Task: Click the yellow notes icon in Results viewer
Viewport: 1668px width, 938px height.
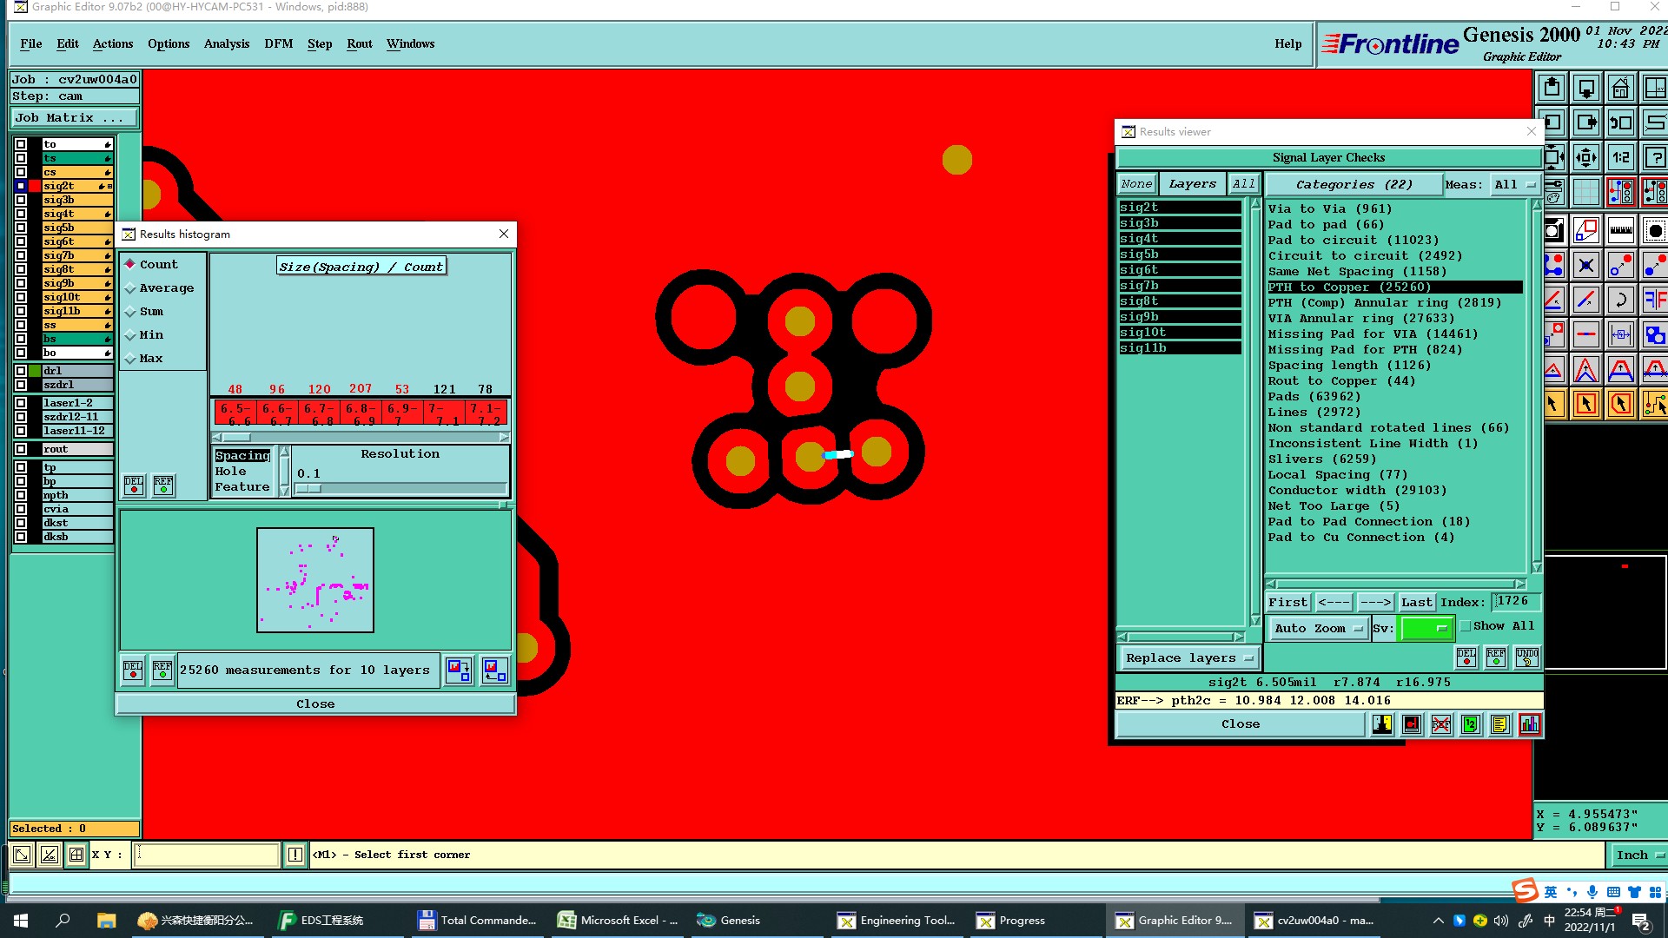Action: coord(1500,724)
